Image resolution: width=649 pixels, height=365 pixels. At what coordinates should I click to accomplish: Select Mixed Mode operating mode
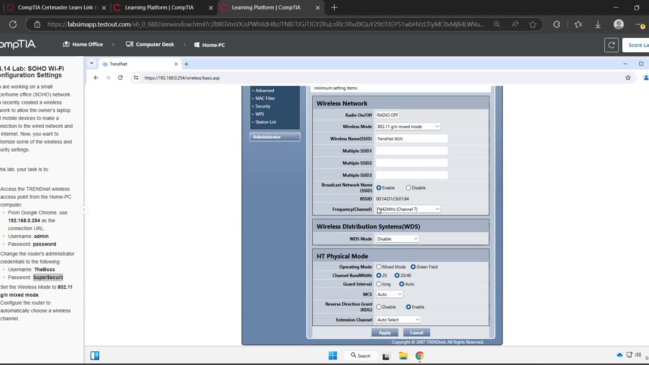pyautogui.click(x=379, y=267)
